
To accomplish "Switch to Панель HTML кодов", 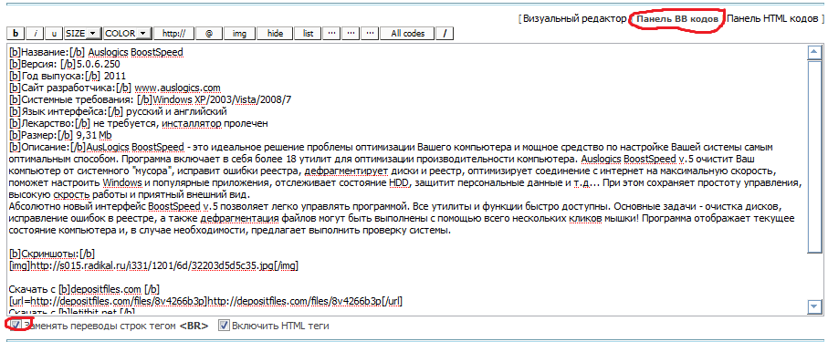I will [771, 19].
